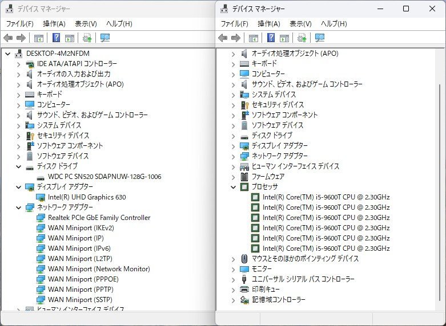446x326 pixels.
Task: Select the Realtek PCIe GbE Family Controller device
Action: click(99, 218)
